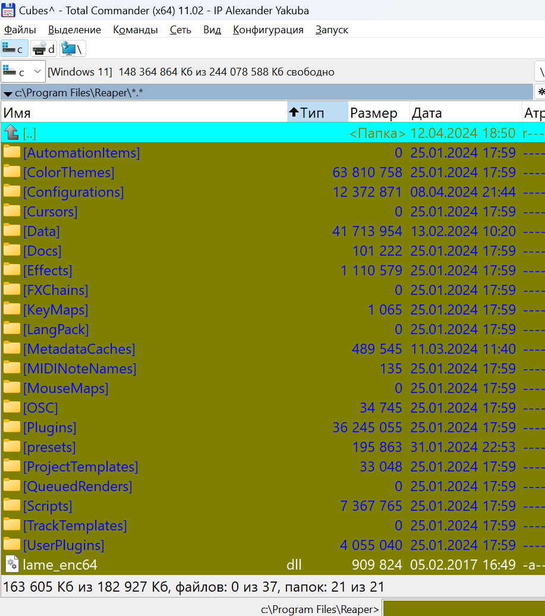
Task: Sort by Тип column header
Action: coord(317,113)
